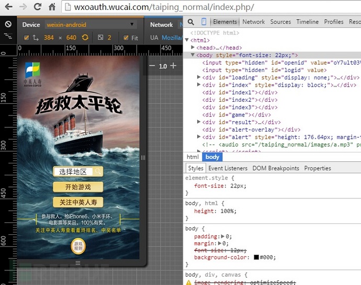Click the round 游戏规则 rules button

point(78,246)
